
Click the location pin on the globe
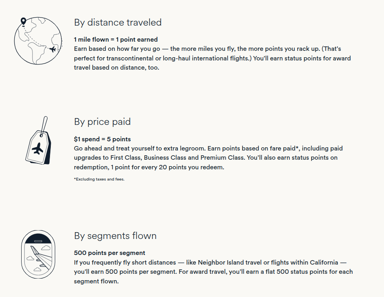coord(23,21)
